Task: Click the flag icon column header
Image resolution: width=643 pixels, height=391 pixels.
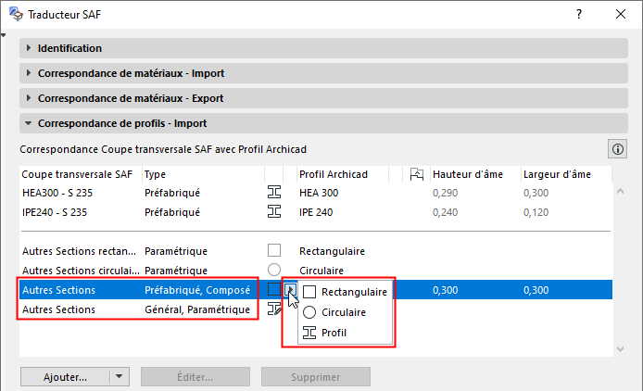Action: coord(417,174)
